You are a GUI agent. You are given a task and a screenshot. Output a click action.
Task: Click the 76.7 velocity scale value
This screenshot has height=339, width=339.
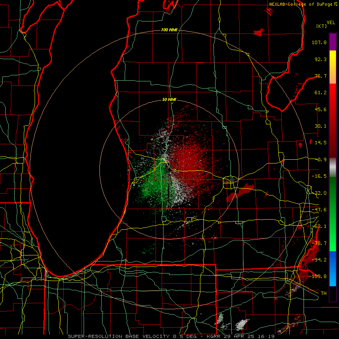(321, 76)
